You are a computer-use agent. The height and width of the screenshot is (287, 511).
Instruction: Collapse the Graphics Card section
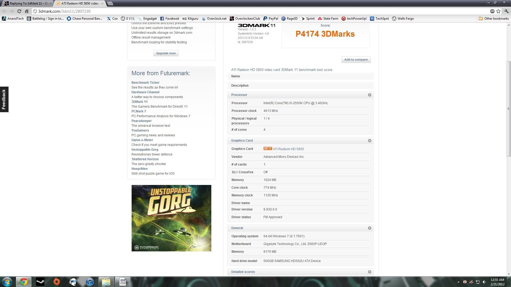(369, 141)
